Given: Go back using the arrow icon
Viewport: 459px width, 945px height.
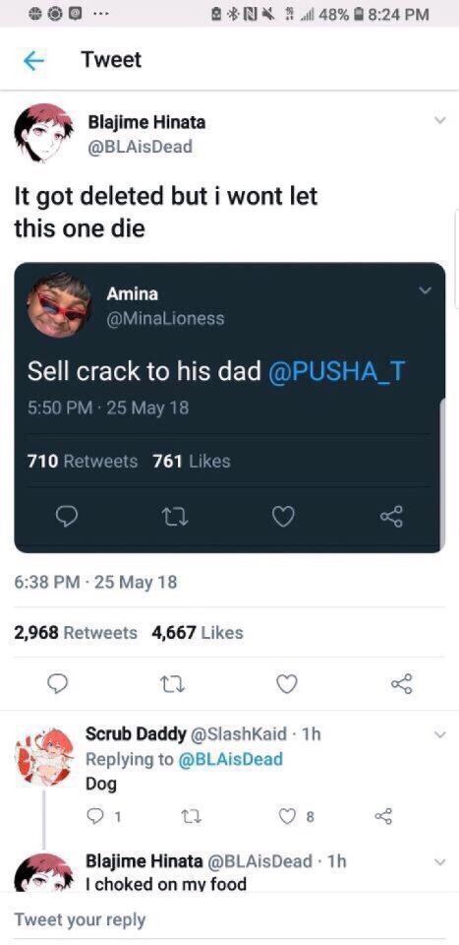Looking at the screenshot, I should [34, 61].
